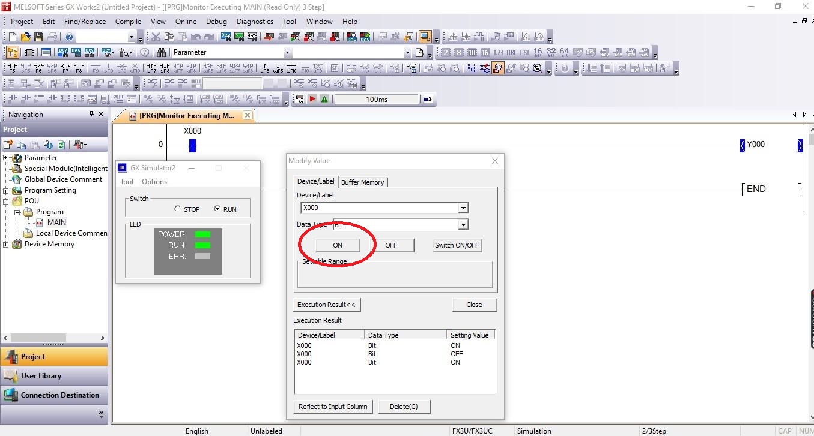Click the Open project folder icon
Viewport: 814px width, 436px height.
26,37
